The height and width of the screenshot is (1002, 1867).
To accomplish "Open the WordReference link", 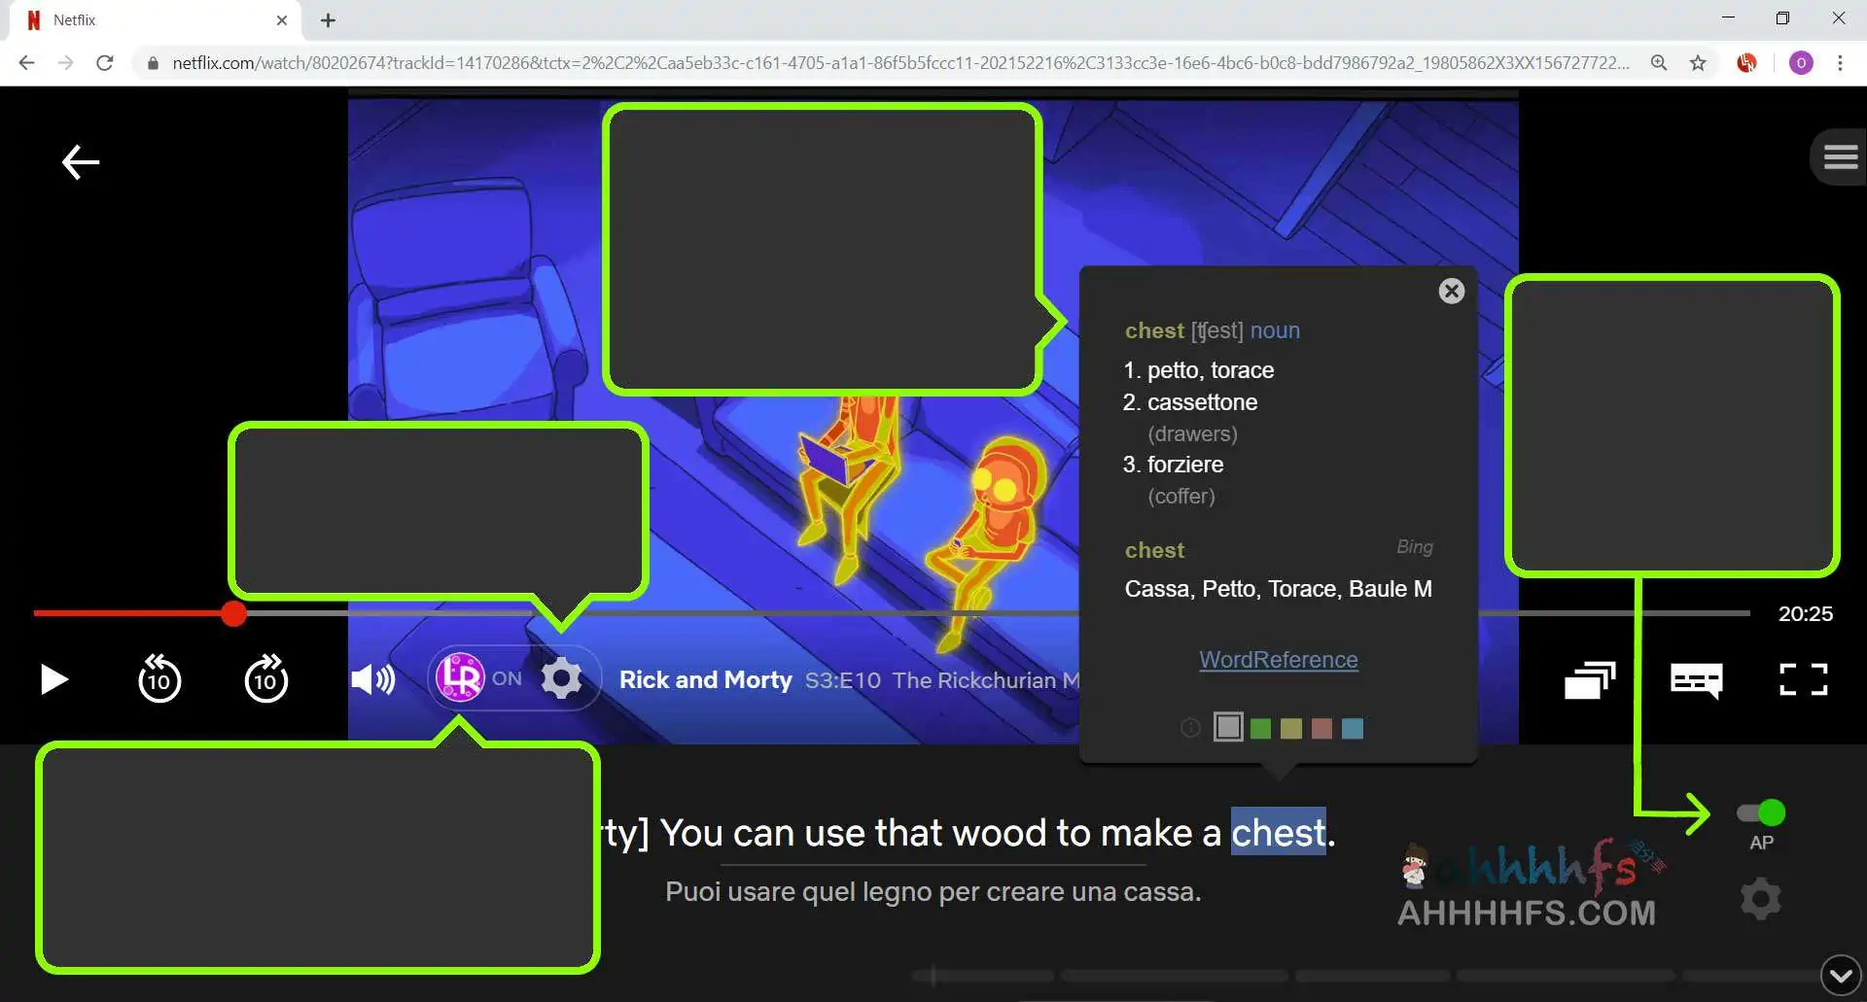I will [x=1278, y=660].
